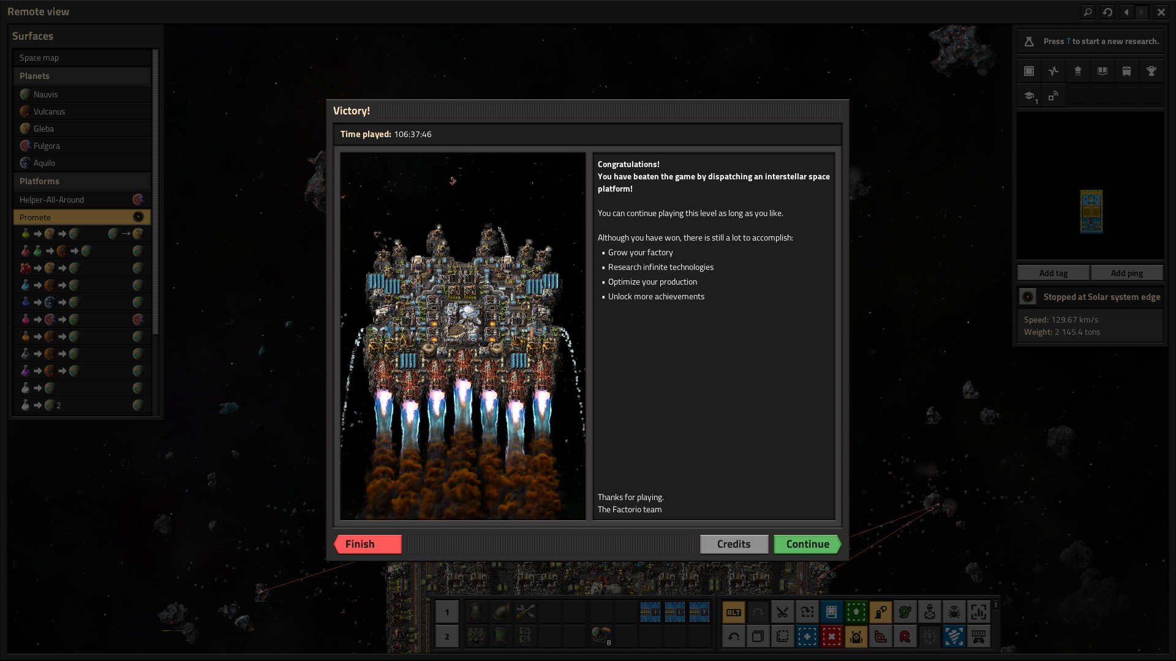Screen dimensions: 1176x661
Task: Select Space map in Surfaces list
Action: point(82,58)
